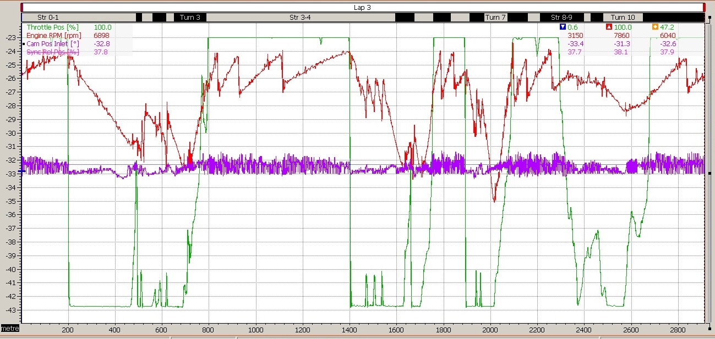Click the Cam Pos Inlet cursor value -32.8
This screenshot has width=715, height=339.
pyautogui.click(x=101, y=44)
